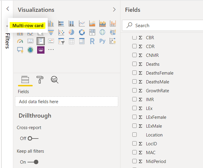Open the Analytics magnifier tab
Viewport: 203px width, 168px height.
point(55,79)
